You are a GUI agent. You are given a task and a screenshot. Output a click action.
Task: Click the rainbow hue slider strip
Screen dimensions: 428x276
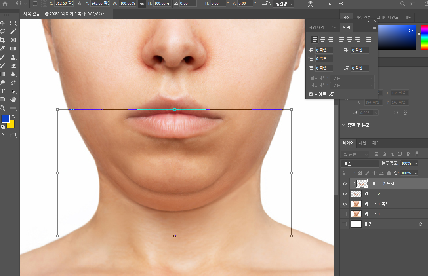pyautogui.click(x=424, y=37)
